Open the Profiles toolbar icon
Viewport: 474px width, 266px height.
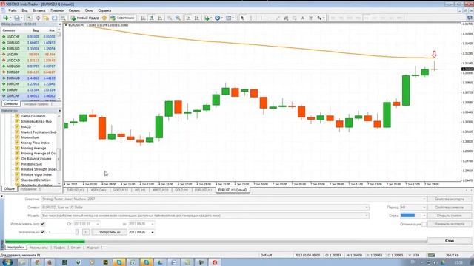click(x=17, y=18)
